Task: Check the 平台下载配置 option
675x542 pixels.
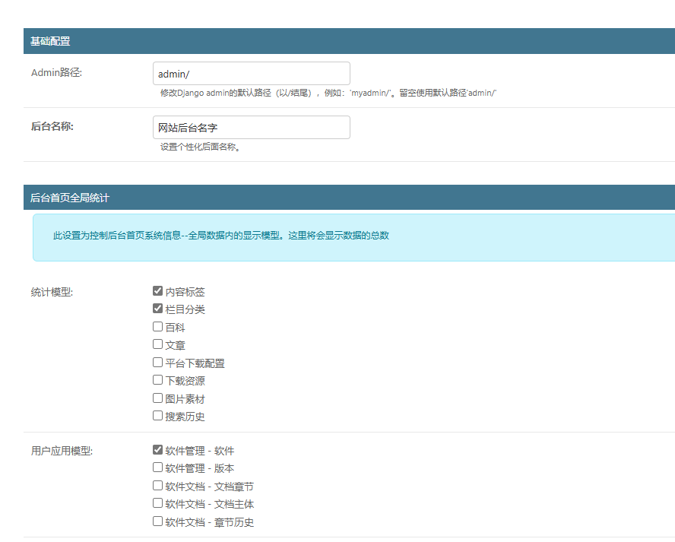Action: (x=157, y=363)
